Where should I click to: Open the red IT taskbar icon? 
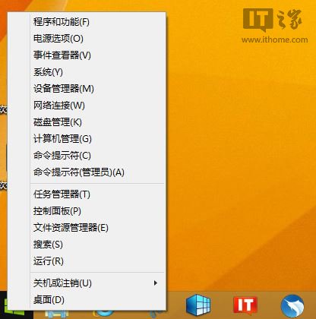point(245,305)
